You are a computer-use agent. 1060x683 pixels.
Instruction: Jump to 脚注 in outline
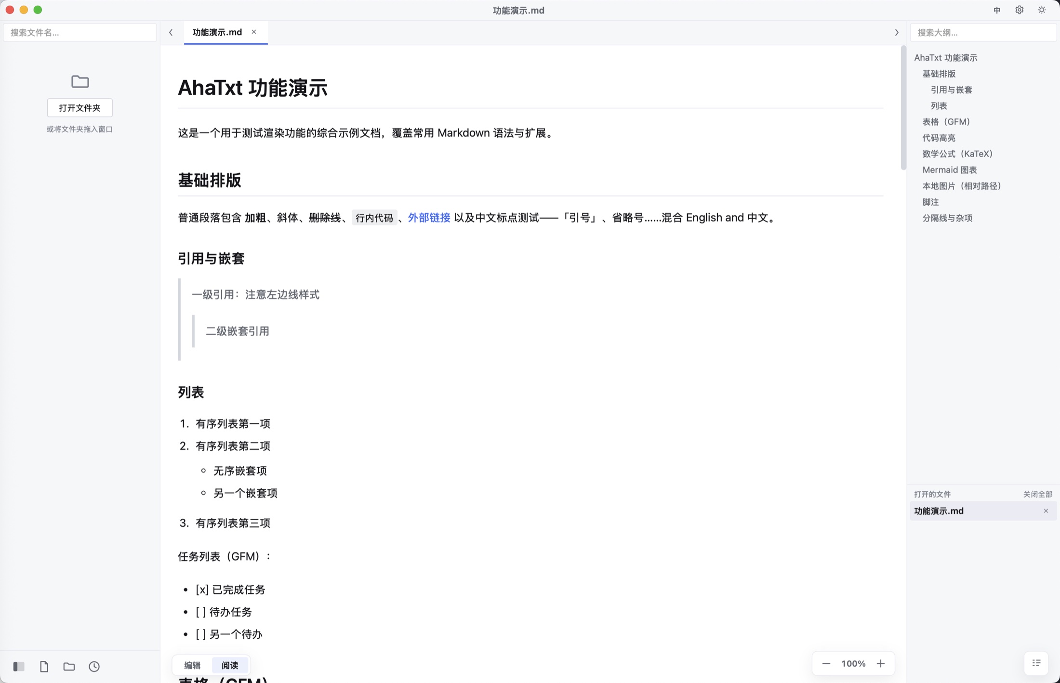click(x=930, y=202)
